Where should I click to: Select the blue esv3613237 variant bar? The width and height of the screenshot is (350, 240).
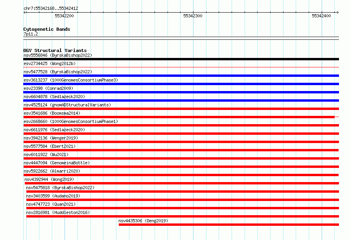[181, 84]
